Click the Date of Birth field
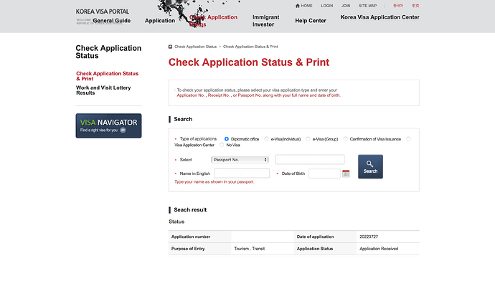Screen dimensions: 495x281 click(x=324, y=173)
